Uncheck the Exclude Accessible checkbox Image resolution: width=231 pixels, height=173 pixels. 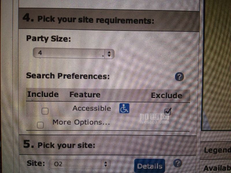(168, 112)
